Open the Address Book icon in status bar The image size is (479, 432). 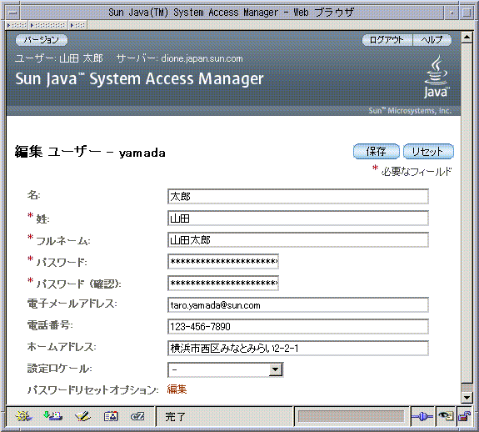(x=111, y=416)
